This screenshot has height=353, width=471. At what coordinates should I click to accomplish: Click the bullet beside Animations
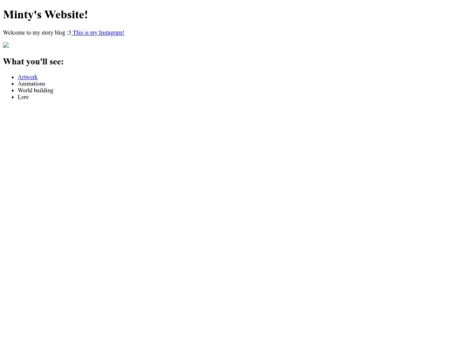coord(13,84)
